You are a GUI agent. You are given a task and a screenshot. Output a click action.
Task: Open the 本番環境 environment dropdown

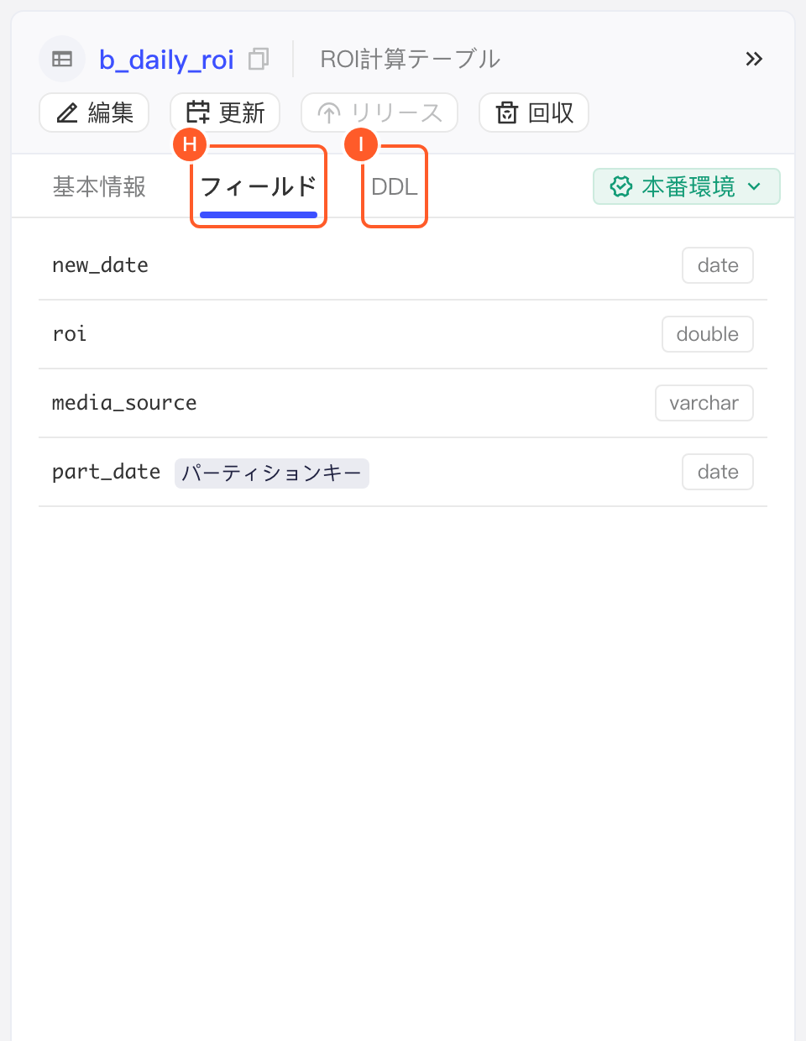687,186
